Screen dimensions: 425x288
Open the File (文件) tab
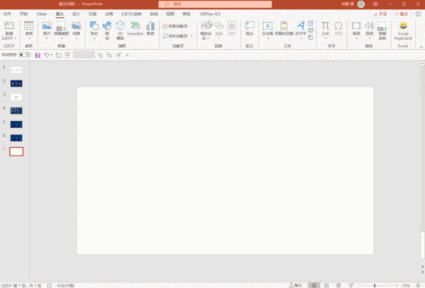(7, 14)
